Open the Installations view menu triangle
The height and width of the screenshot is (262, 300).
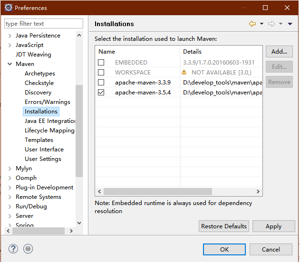(290, 24)
